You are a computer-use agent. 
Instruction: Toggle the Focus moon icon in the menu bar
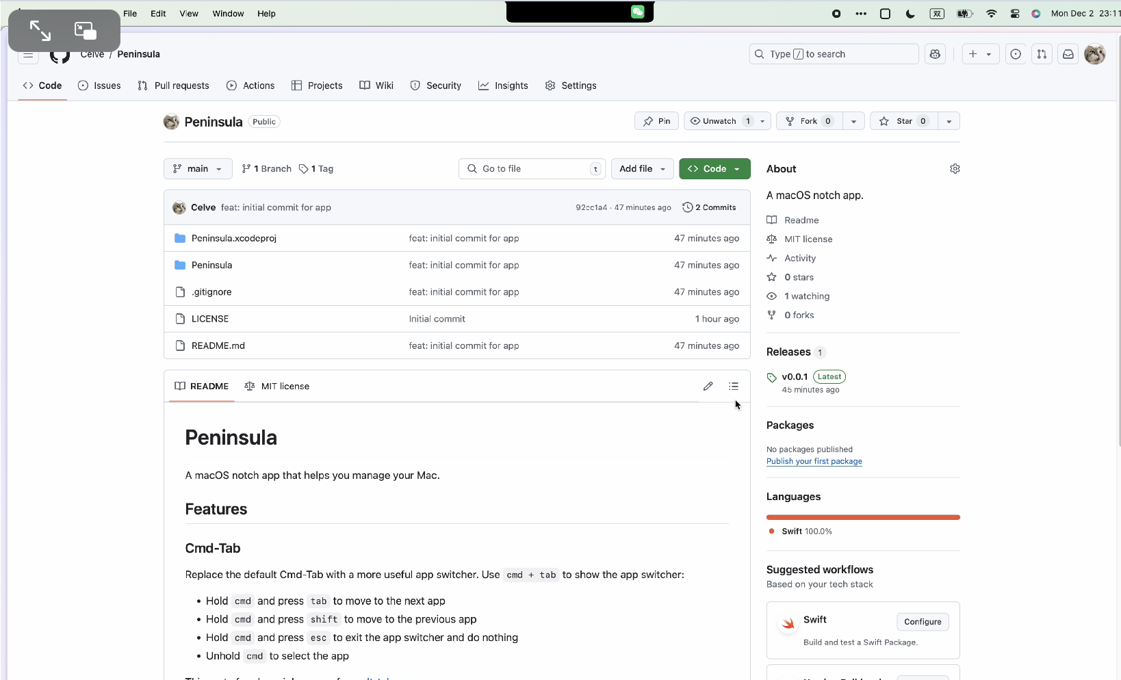pyautogui.click(x=910, y=14)
